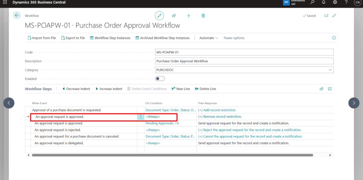Click New Line in Workflow Steps
The height and width of the screenshot is (180, 363).
180,89
